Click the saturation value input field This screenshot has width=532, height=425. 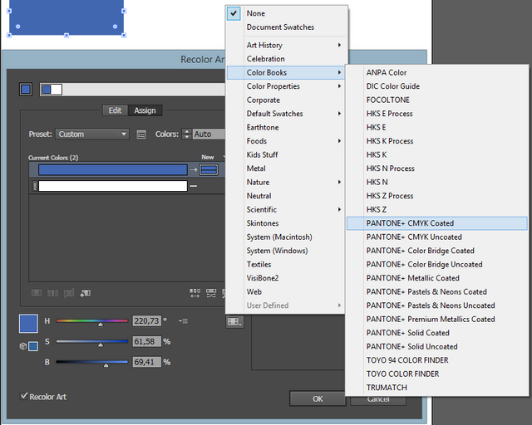146,341
